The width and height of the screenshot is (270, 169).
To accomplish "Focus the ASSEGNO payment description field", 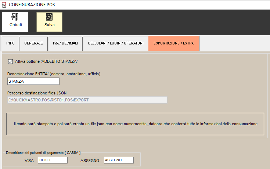I will pyautogui.click(x=118, y=160).
